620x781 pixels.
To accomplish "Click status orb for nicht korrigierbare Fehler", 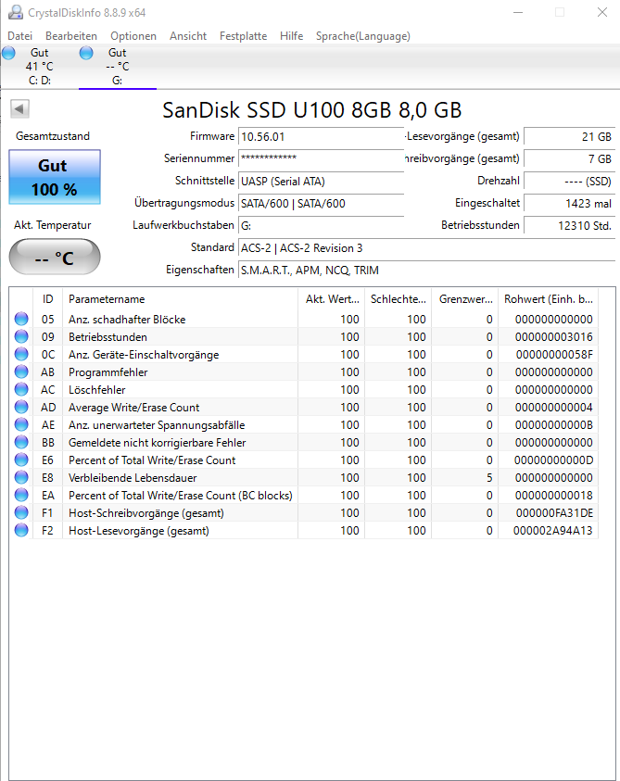I will coord(21,442).
